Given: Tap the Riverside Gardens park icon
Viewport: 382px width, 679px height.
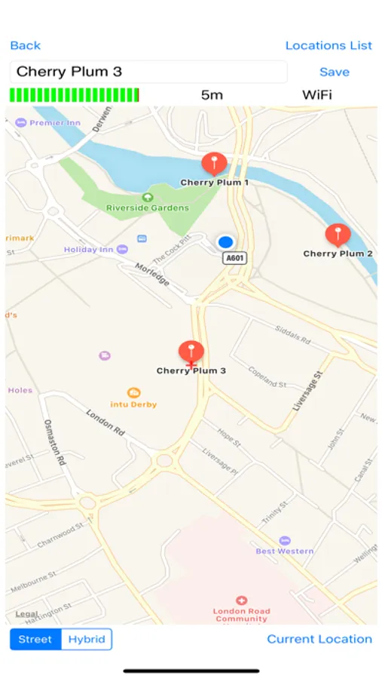Looking at the screenshot, I should tap(148, 198).
